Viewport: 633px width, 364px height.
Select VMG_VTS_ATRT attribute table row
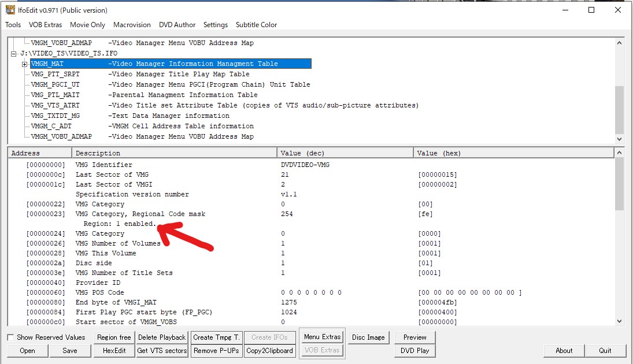coord(224,105)
